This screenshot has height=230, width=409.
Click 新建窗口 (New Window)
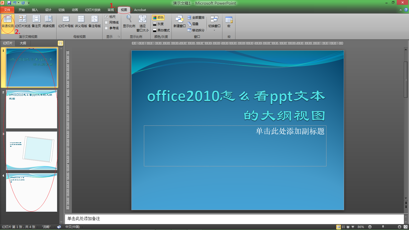(179, 21)
